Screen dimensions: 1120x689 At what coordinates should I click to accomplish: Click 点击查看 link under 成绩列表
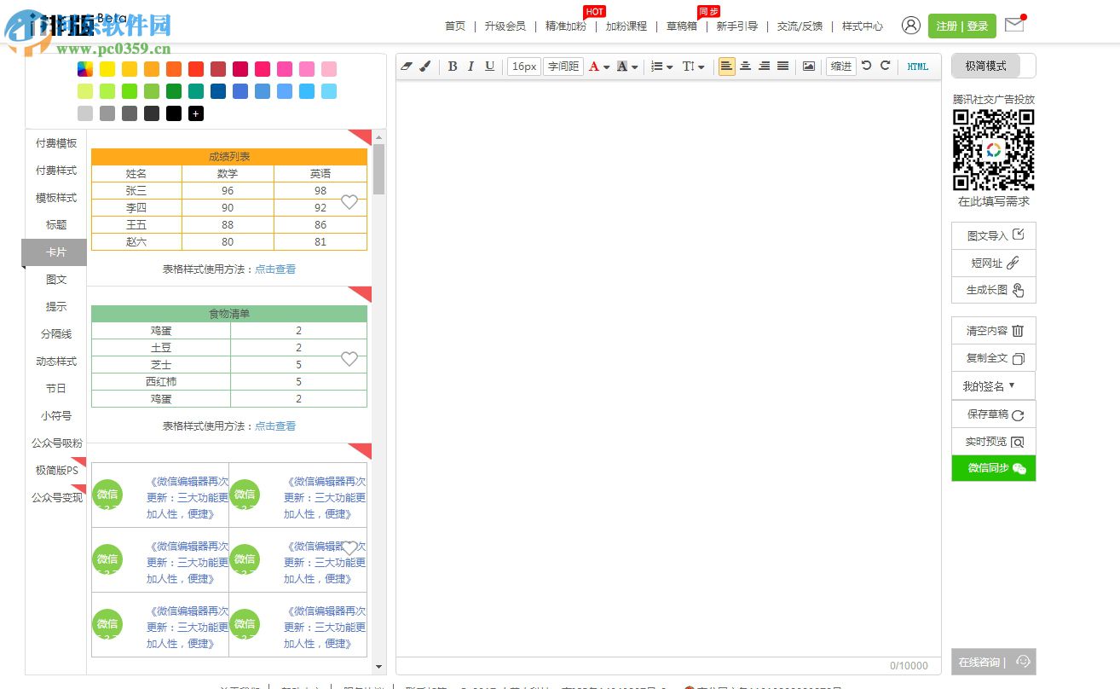275,269
